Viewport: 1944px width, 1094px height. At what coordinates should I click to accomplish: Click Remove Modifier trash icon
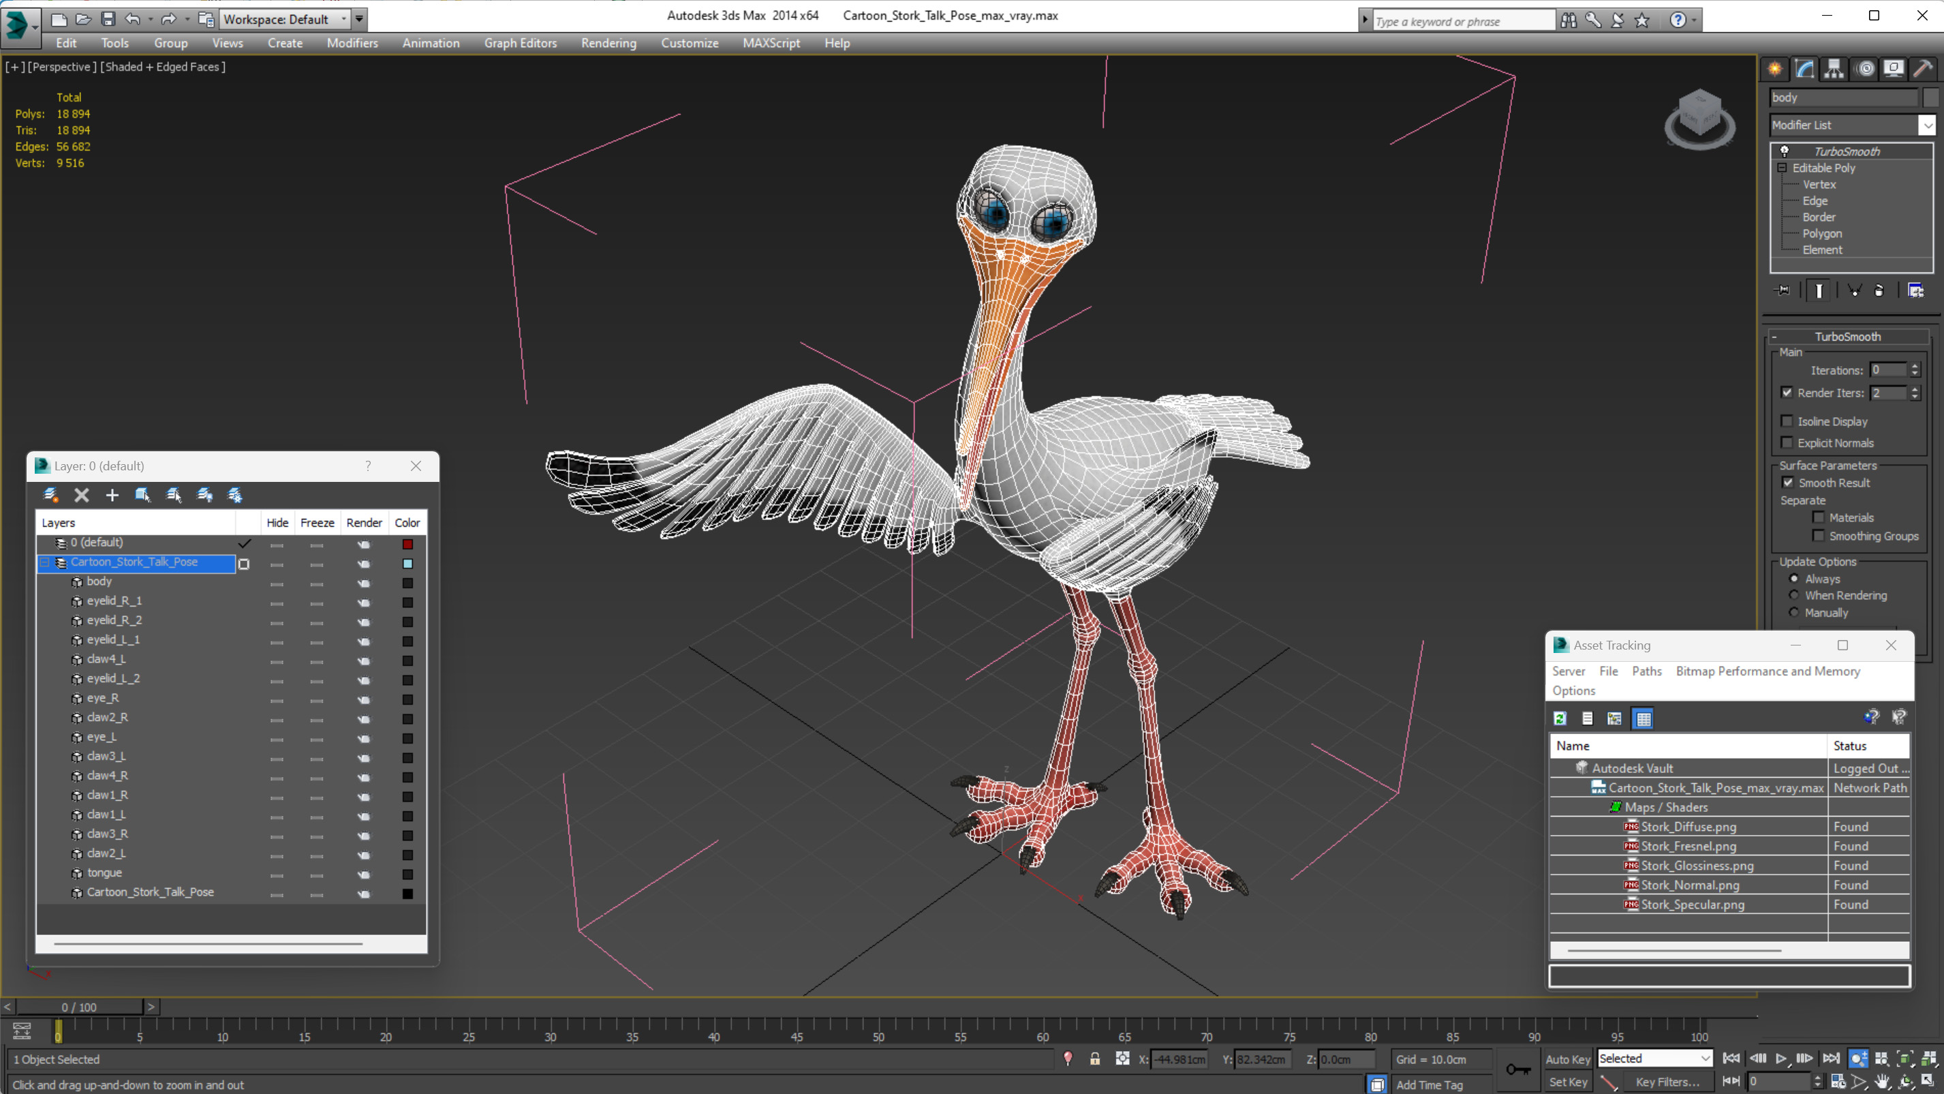(x=1879, y=290)
